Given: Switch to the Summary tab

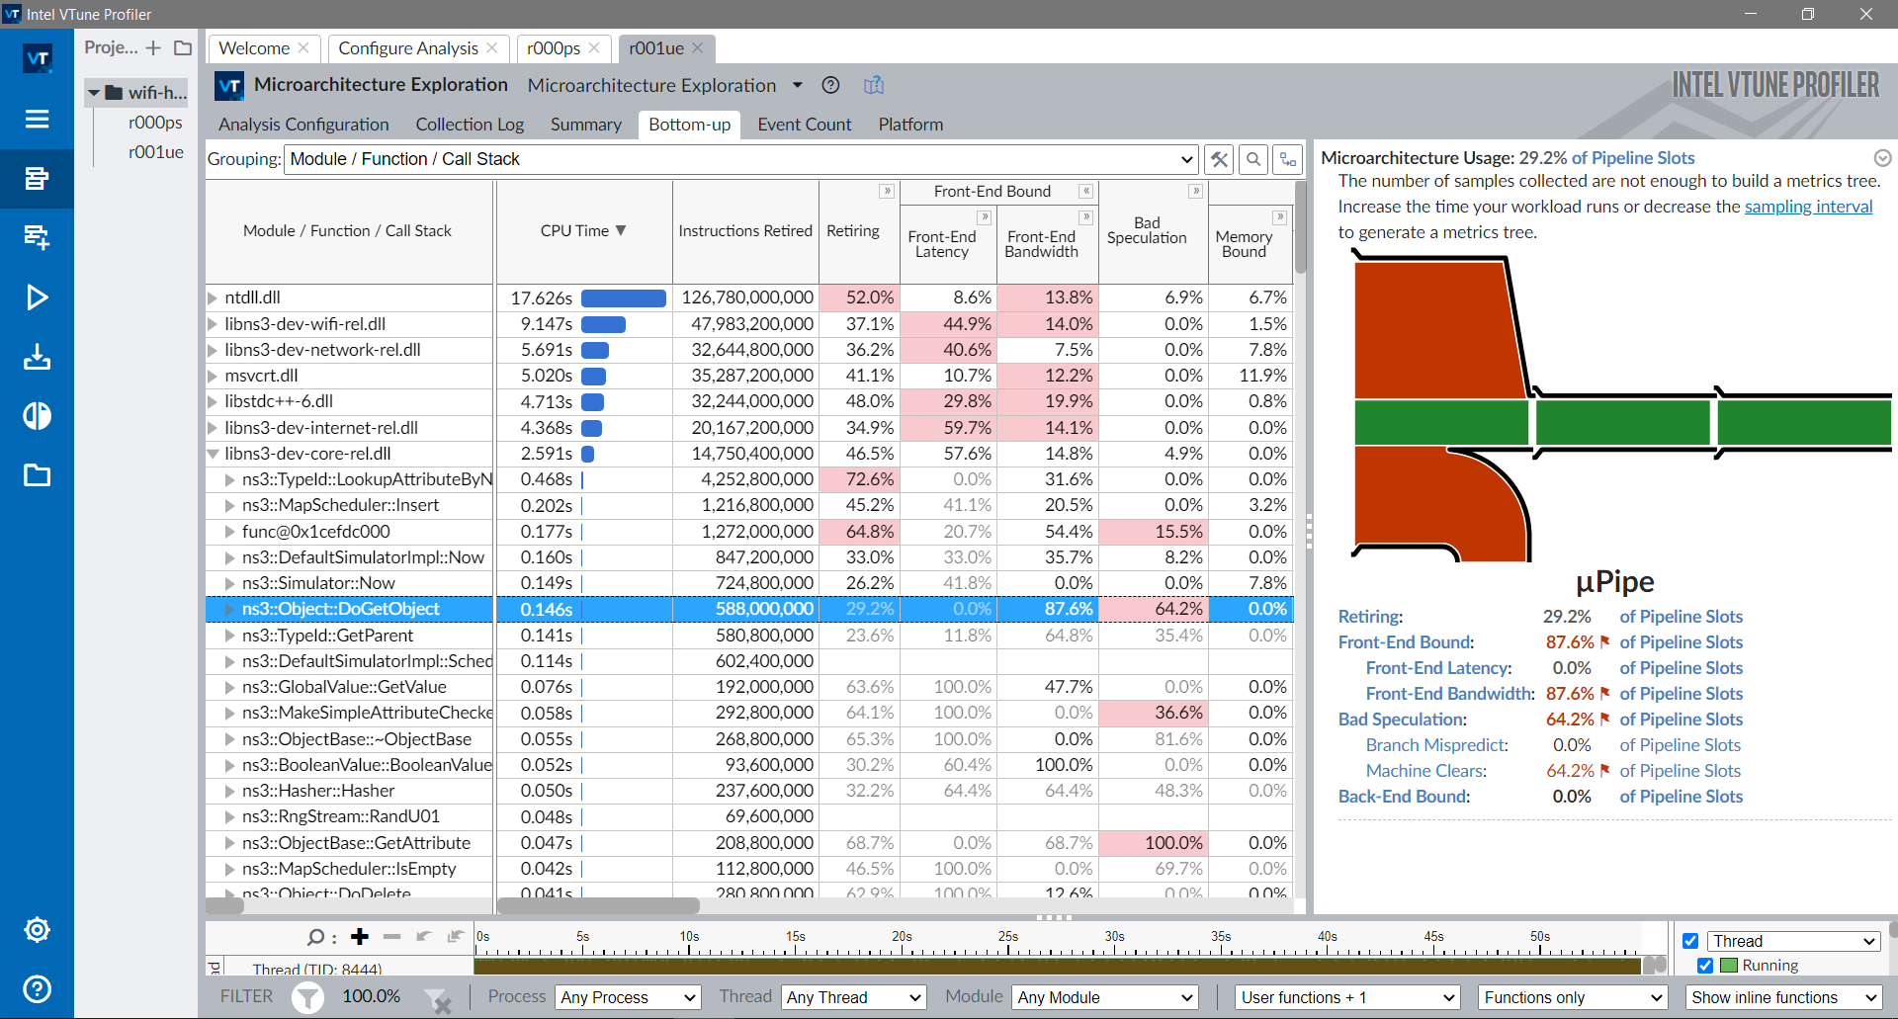Looking at the screenshot, I should click(585, 125).
